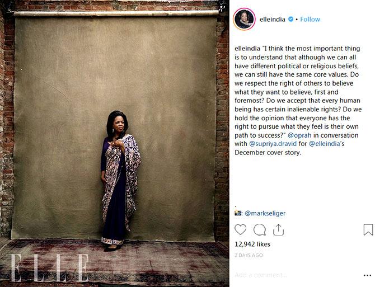Open the elleindia username in the header
375x287 pixels.
tap(272, 20)
